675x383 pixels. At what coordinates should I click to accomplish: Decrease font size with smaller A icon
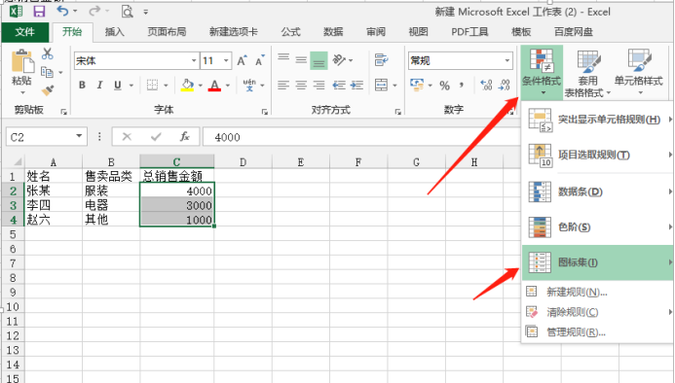(260, 61)
